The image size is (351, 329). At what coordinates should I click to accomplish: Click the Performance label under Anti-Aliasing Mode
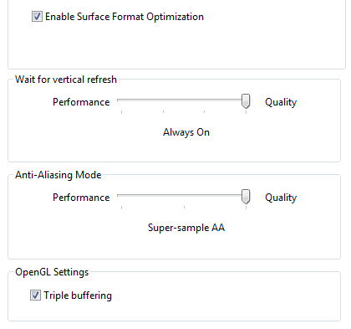[x=81, y=198]
